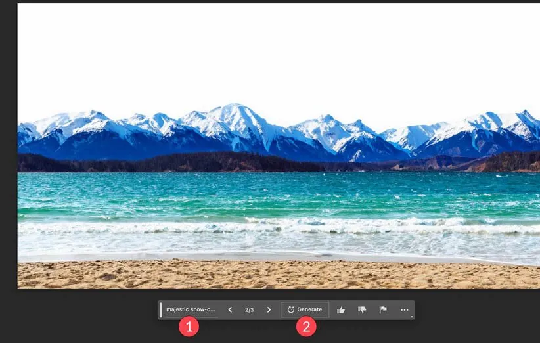Image resolution: width=540 pixels, height=343 pixels.
Task: Click the flag icon to report result
Action: click(383, 309)
